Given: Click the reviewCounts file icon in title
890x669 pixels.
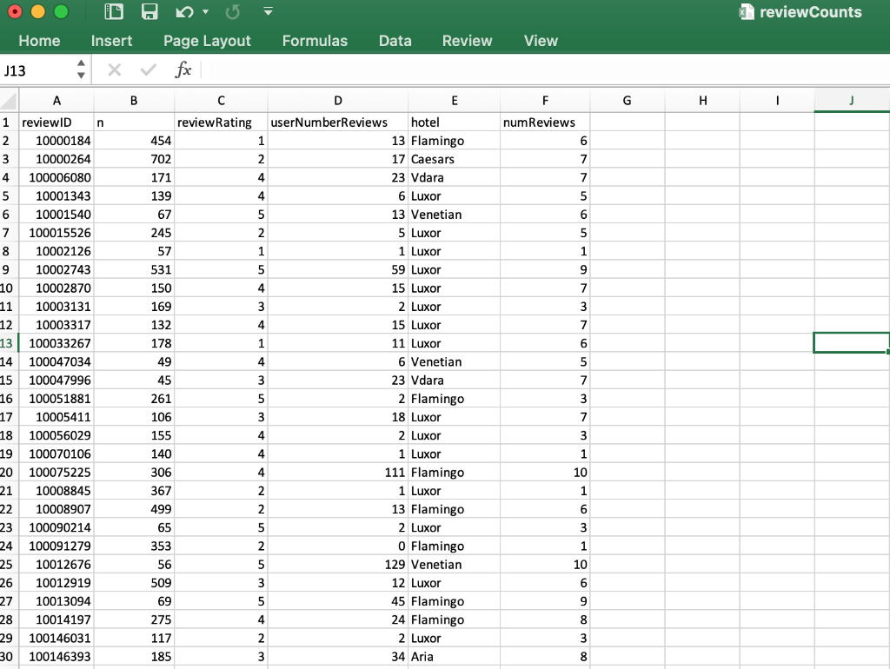Looking at the screenshot, I should [x=747, y=12].
